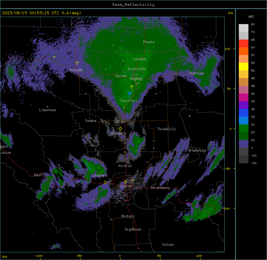Image resolution: width=267 pixels, height=260 pixels.
Task: Pick the red 60-65 dBZ legend swatch
Action: pyautogui.click(x=243, y=43)
